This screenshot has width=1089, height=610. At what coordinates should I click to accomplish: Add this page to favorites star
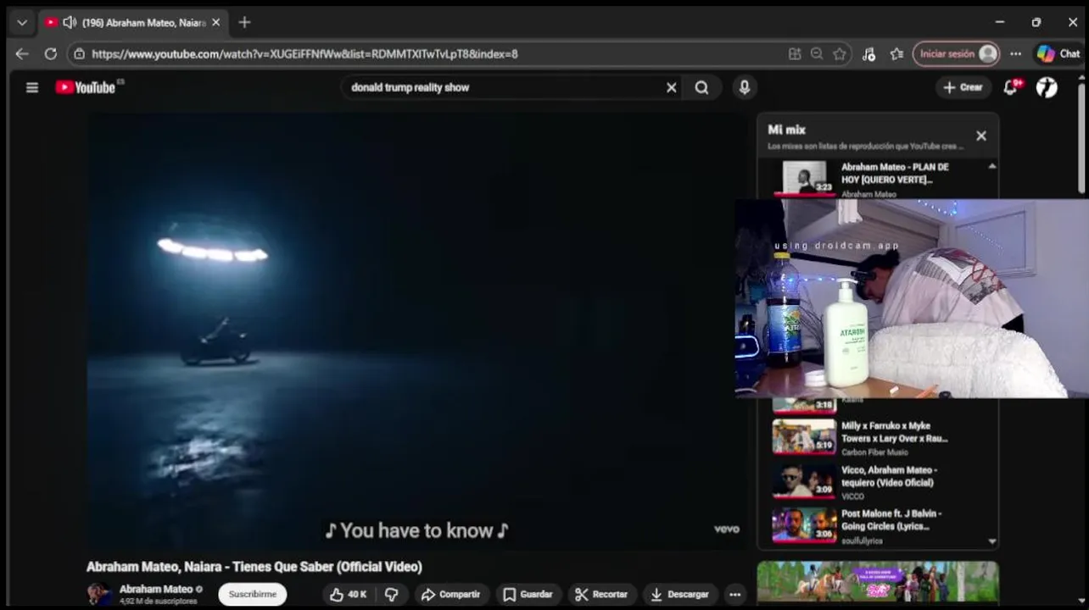click(840, 53)
